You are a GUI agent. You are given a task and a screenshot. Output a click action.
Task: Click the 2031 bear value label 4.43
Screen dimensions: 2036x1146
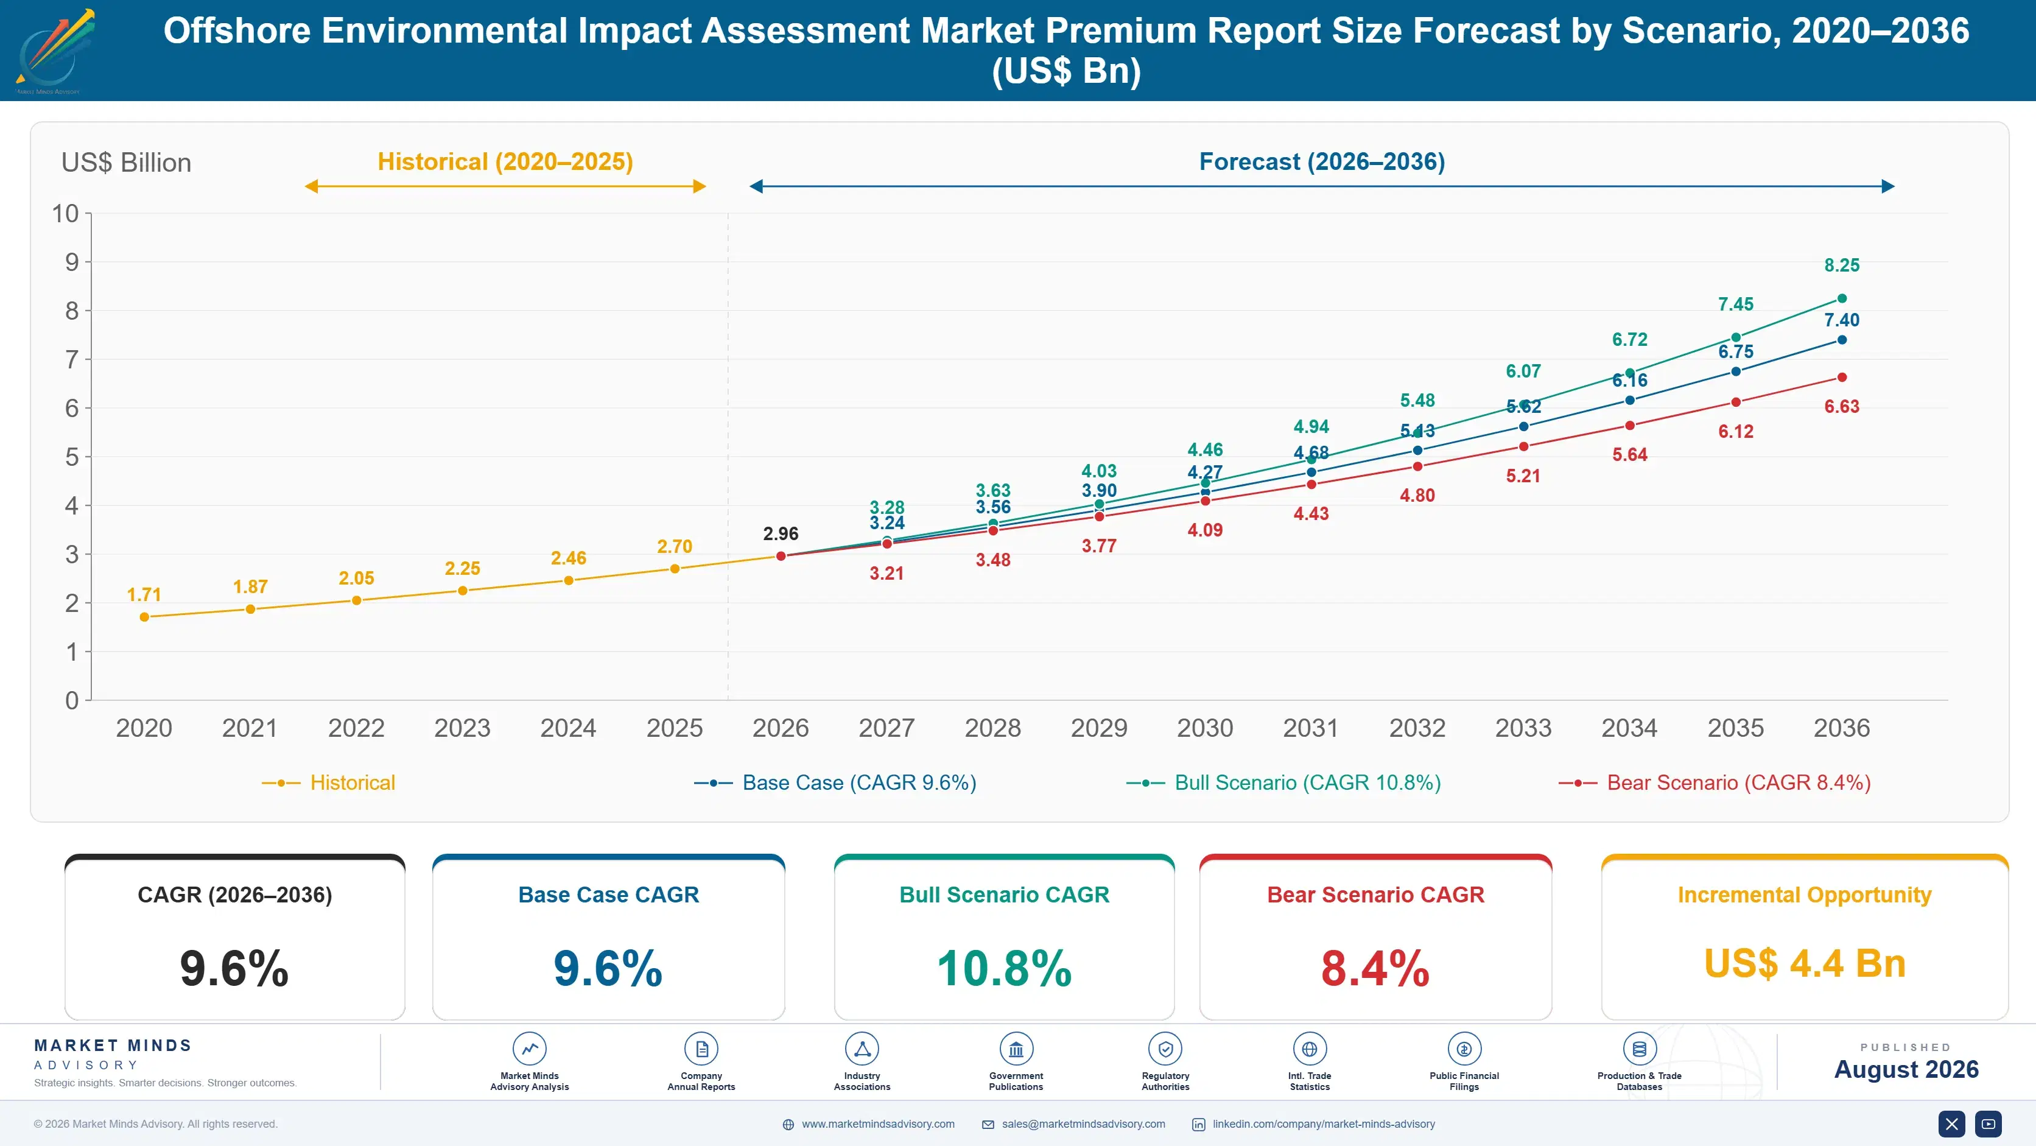[x=1311, y=514]
